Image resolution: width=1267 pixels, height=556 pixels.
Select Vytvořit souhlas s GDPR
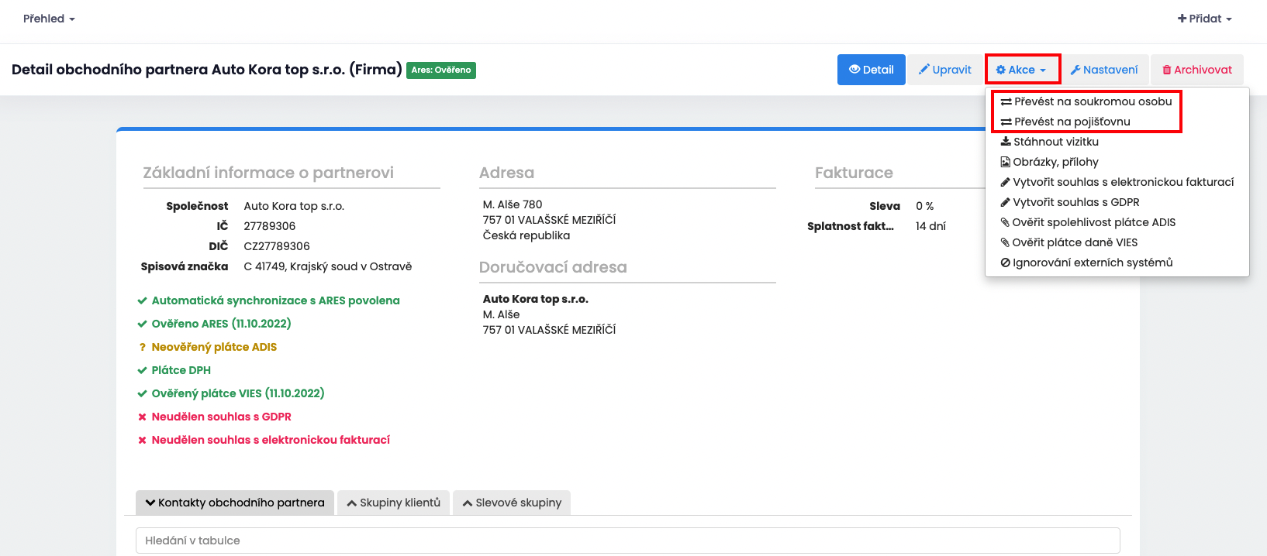tap(1075, 202)
